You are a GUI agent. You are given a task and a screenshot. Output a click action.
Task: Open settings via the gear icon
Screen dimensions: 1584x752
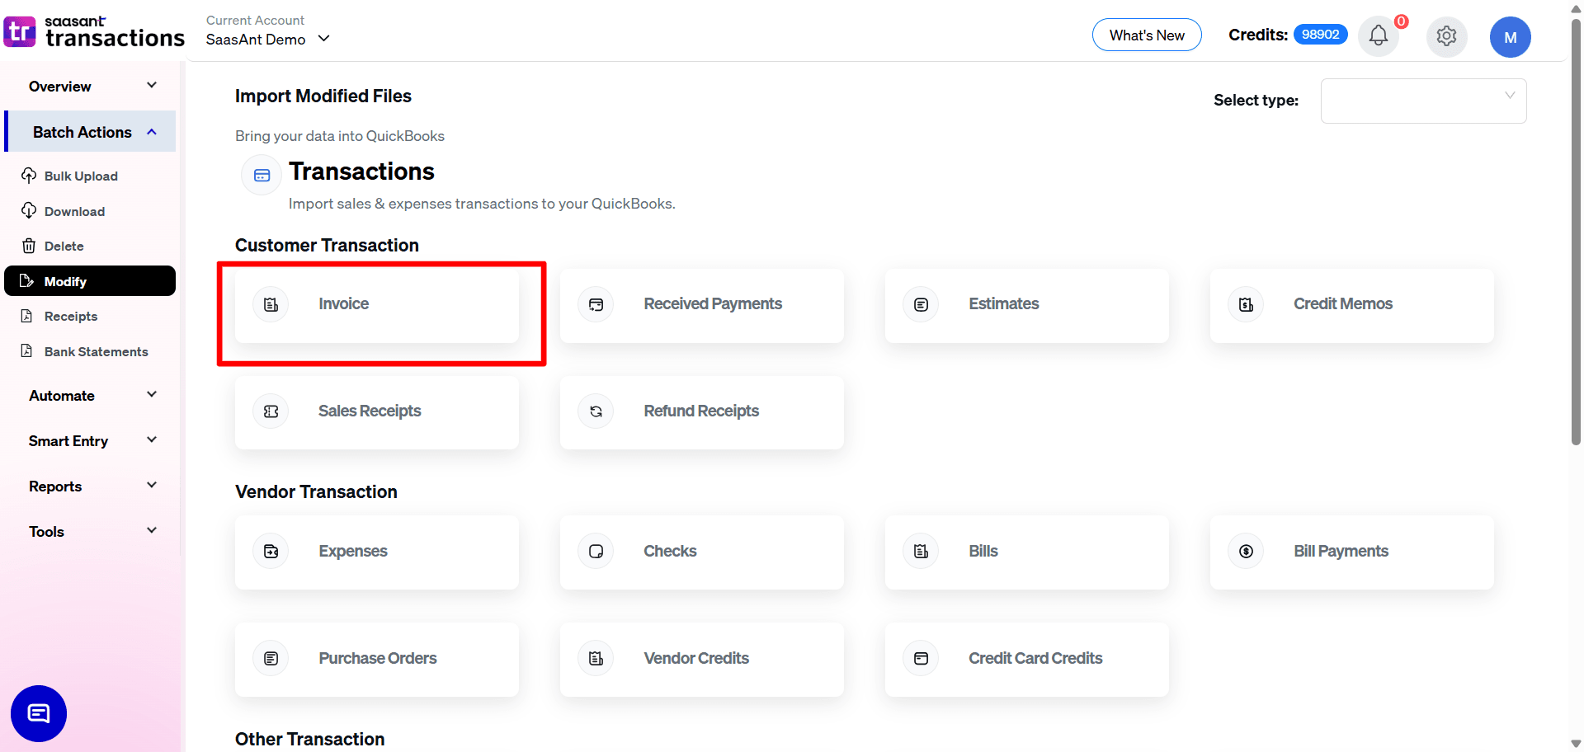pos(1446,36)
